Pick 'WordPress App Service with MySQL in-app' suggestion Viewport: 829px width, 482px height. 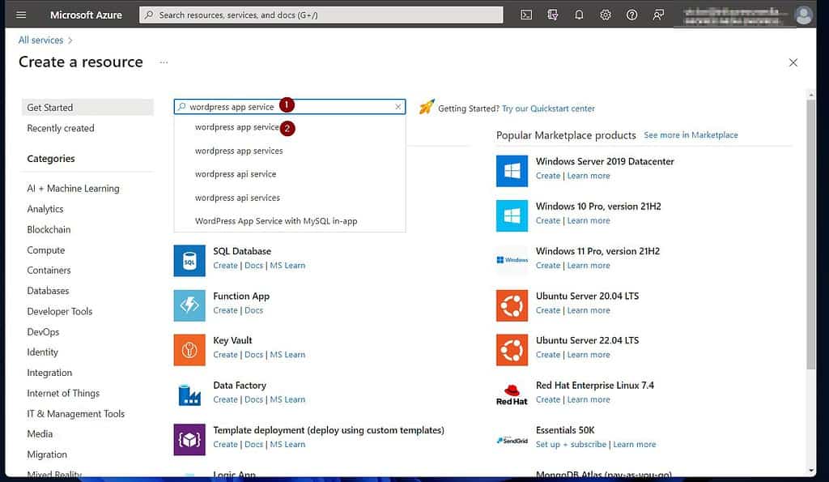click(x=290, y=221)
